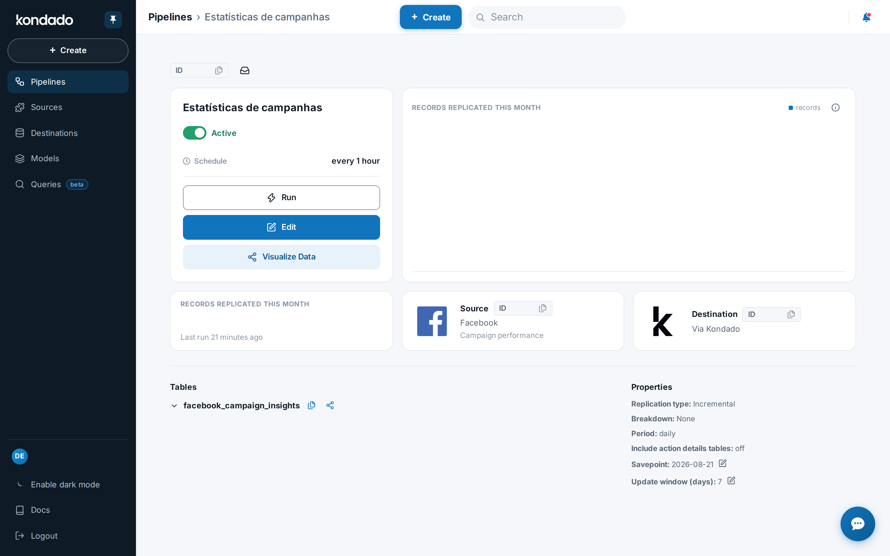Screen dimensions: 890x556
Task: Click the inbox icon beside pipeline ID
Action: click(x=244, y=70)
